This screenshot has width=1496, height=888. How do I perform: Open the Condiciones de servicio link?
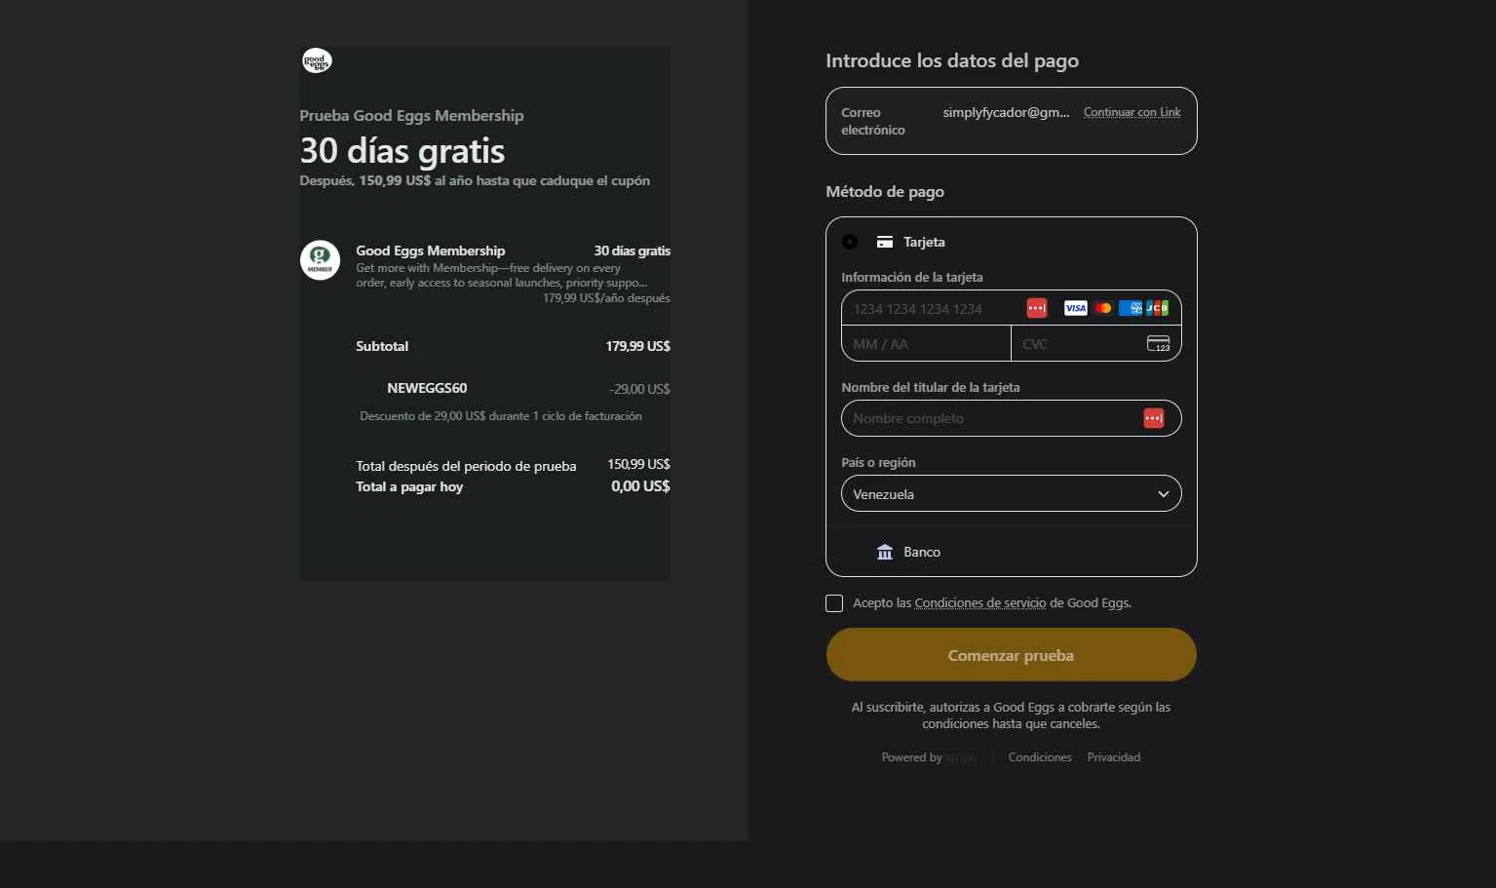click(x=979, y=603)
